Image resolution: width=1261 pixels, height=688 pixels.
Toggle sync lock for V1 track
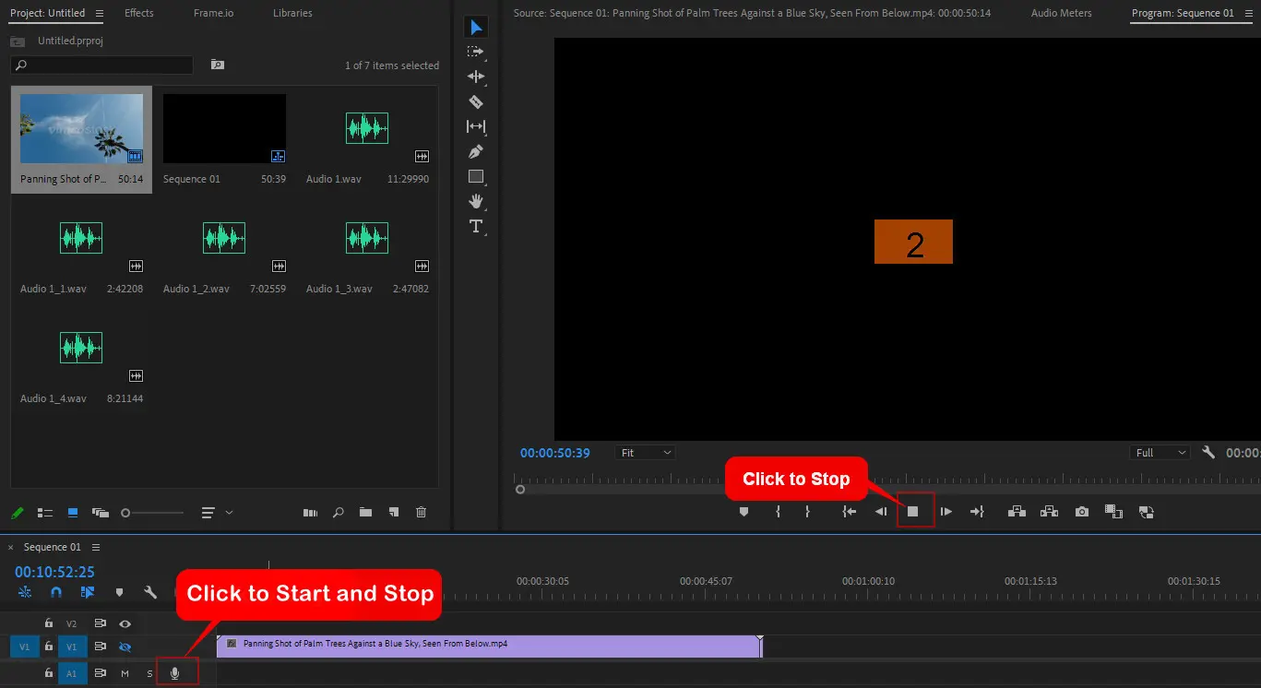click(100, 646)
